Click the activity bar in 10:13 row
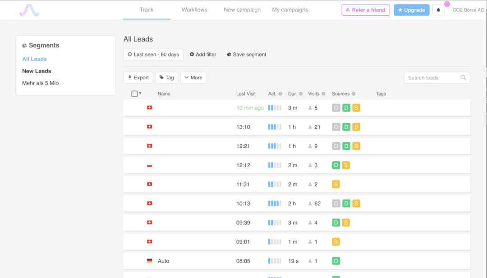 coord(275,204)
